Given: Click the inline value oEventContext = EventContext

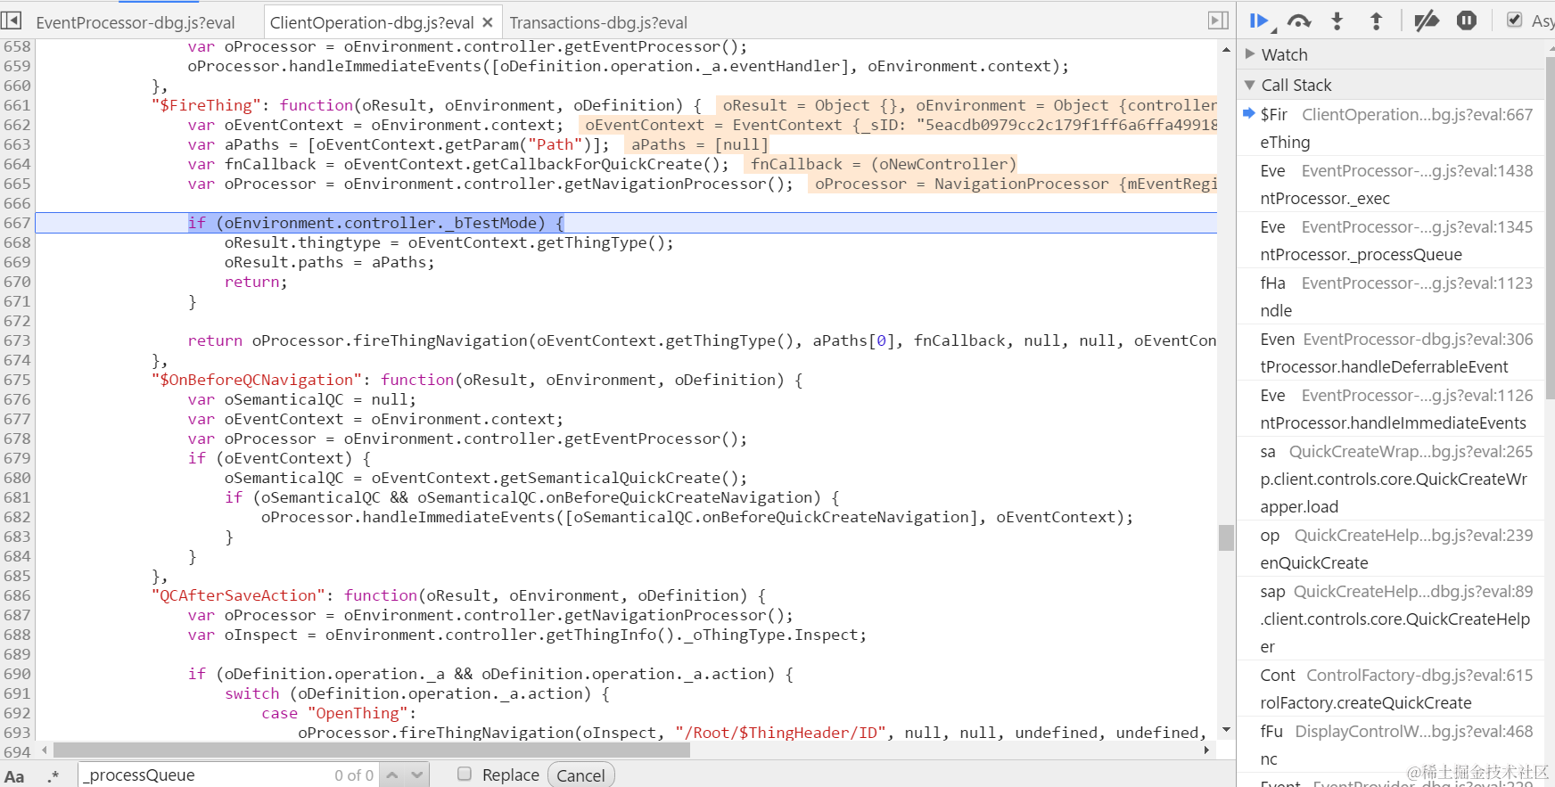Looking at the screenshot, I should [x=897, y=125].
